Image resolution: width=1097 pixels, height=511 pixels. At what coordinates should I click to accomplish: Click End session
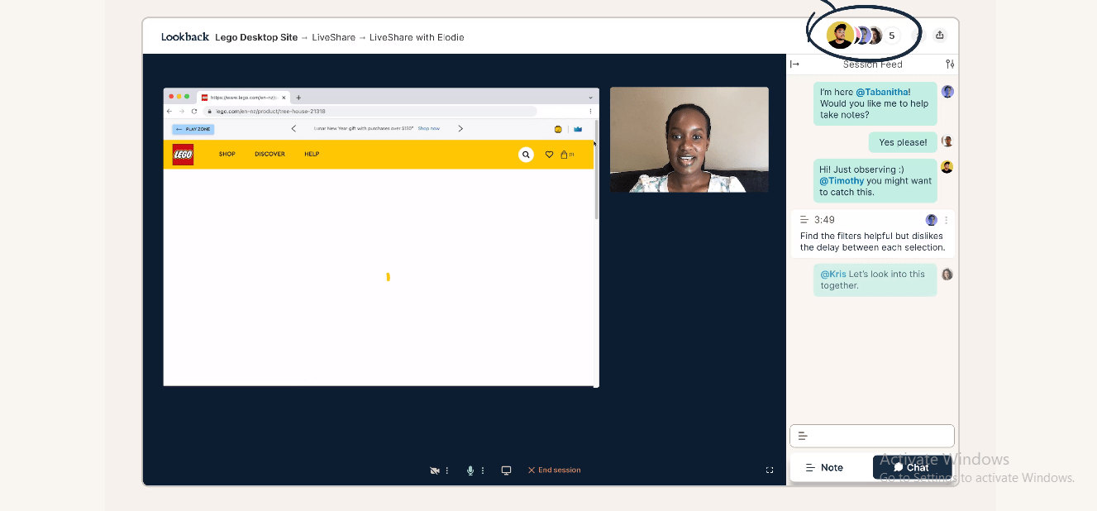pyautogui.click(x=555, y=470)
